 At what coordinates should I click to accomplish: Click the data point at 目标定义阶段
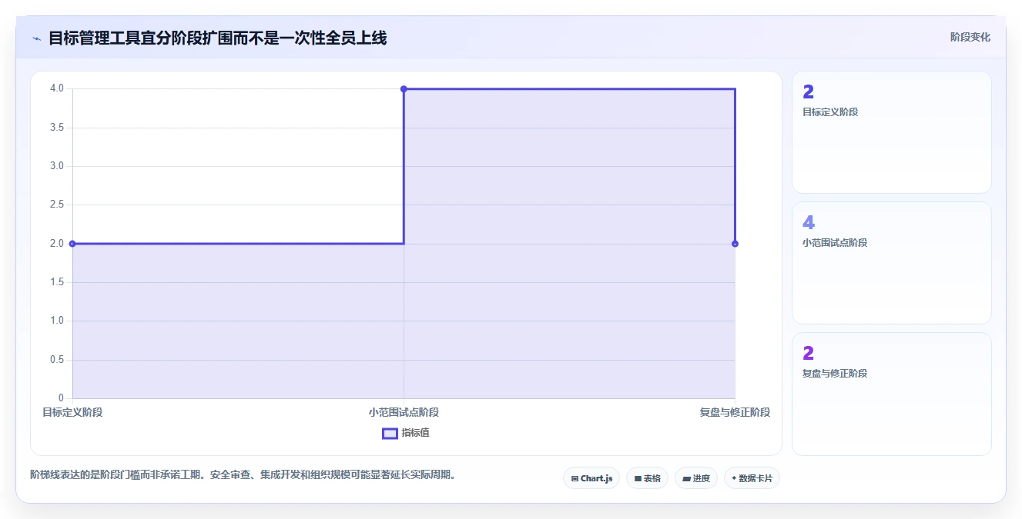72,244
